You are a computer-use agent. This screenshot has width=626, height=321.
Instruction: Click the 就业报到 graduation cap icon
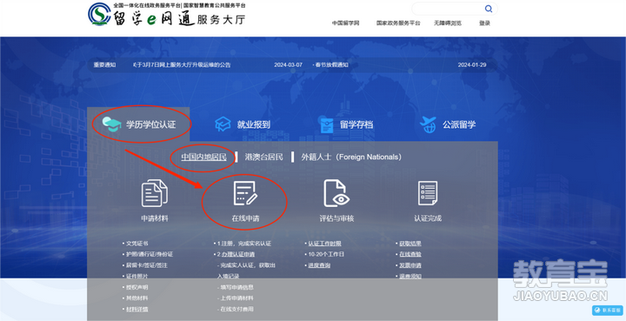[223, 124]
